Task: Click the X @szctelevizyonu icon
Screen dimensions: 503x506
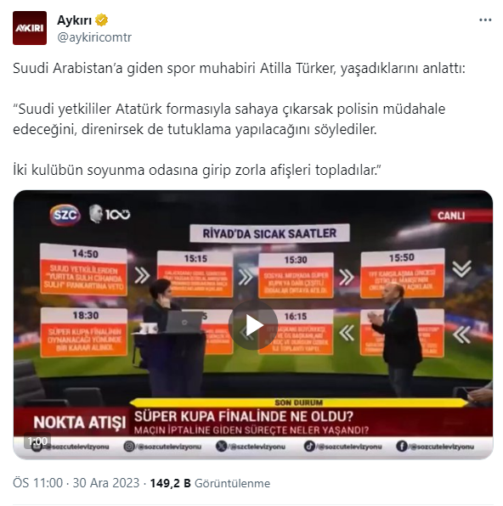Action: click(x=221, y=447)
